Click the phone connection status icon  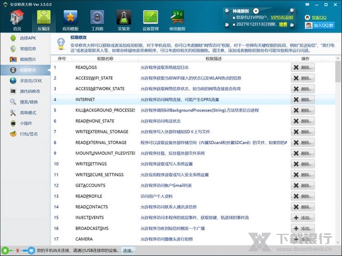pyautogui.click(x=6, y=250)
